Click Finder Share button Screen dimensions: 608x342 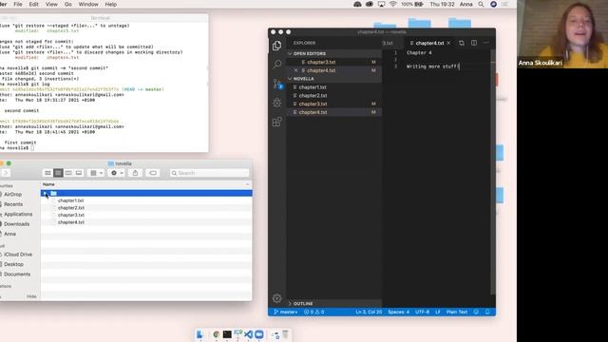point(135,173)
